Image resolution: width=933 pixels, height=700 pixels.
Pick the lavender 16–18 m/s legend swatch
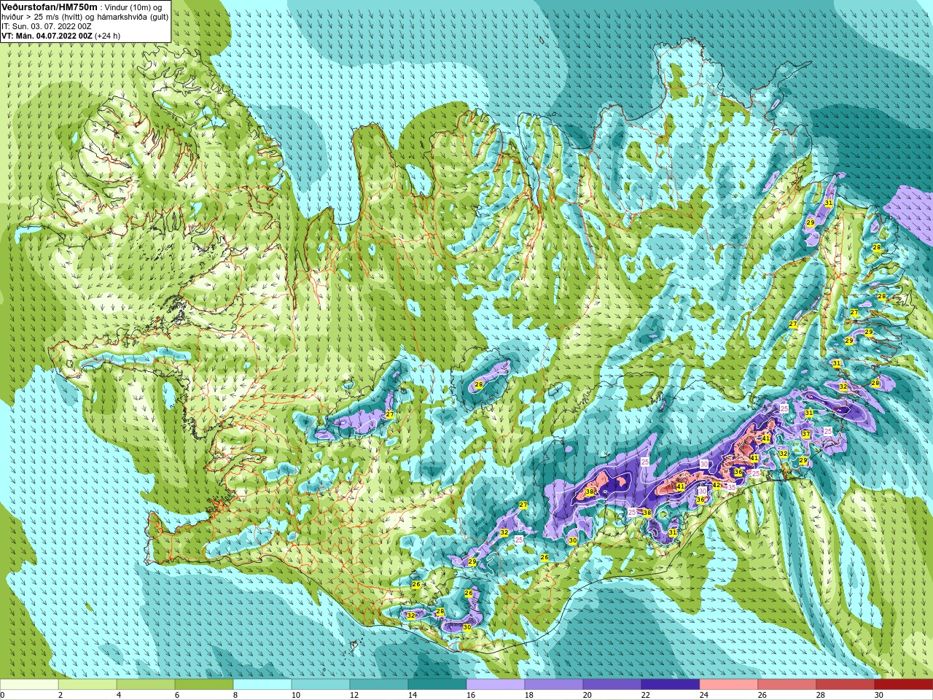coord(496,685)
